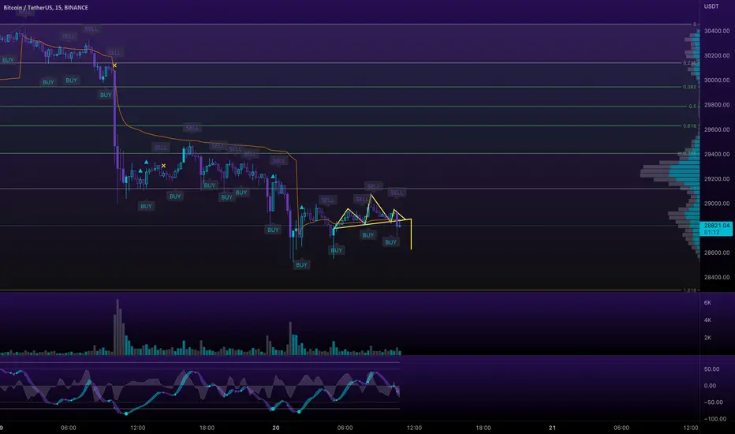Select the yellow head-and-shoulders peak drawing

(x=371, y=195)
